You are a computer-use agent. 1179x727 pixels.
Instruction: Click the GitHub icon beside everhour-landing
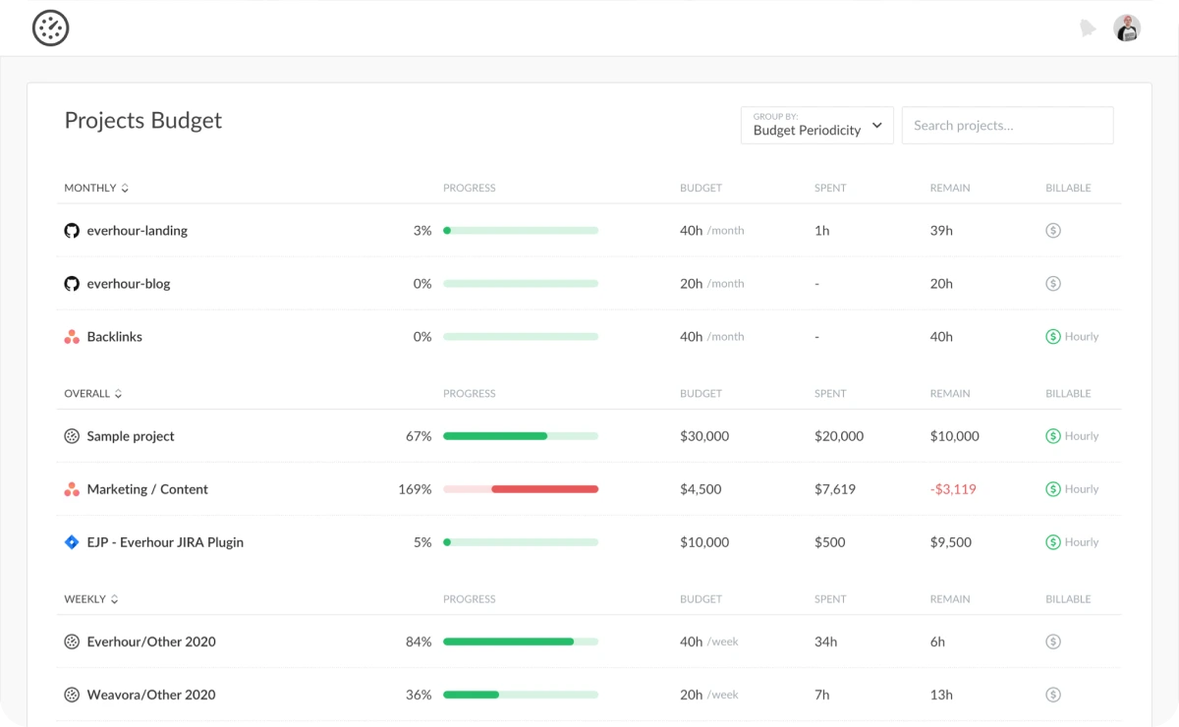72,231
